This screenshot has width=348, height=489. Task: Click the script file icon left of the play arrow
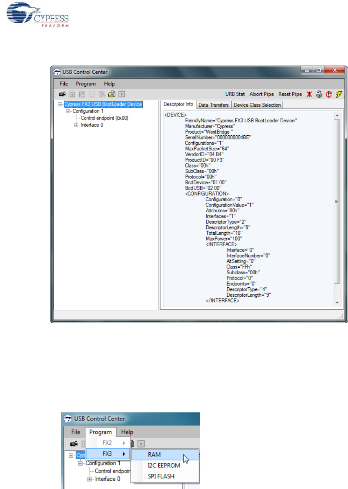pyautogui.click(x=112, y=94)
